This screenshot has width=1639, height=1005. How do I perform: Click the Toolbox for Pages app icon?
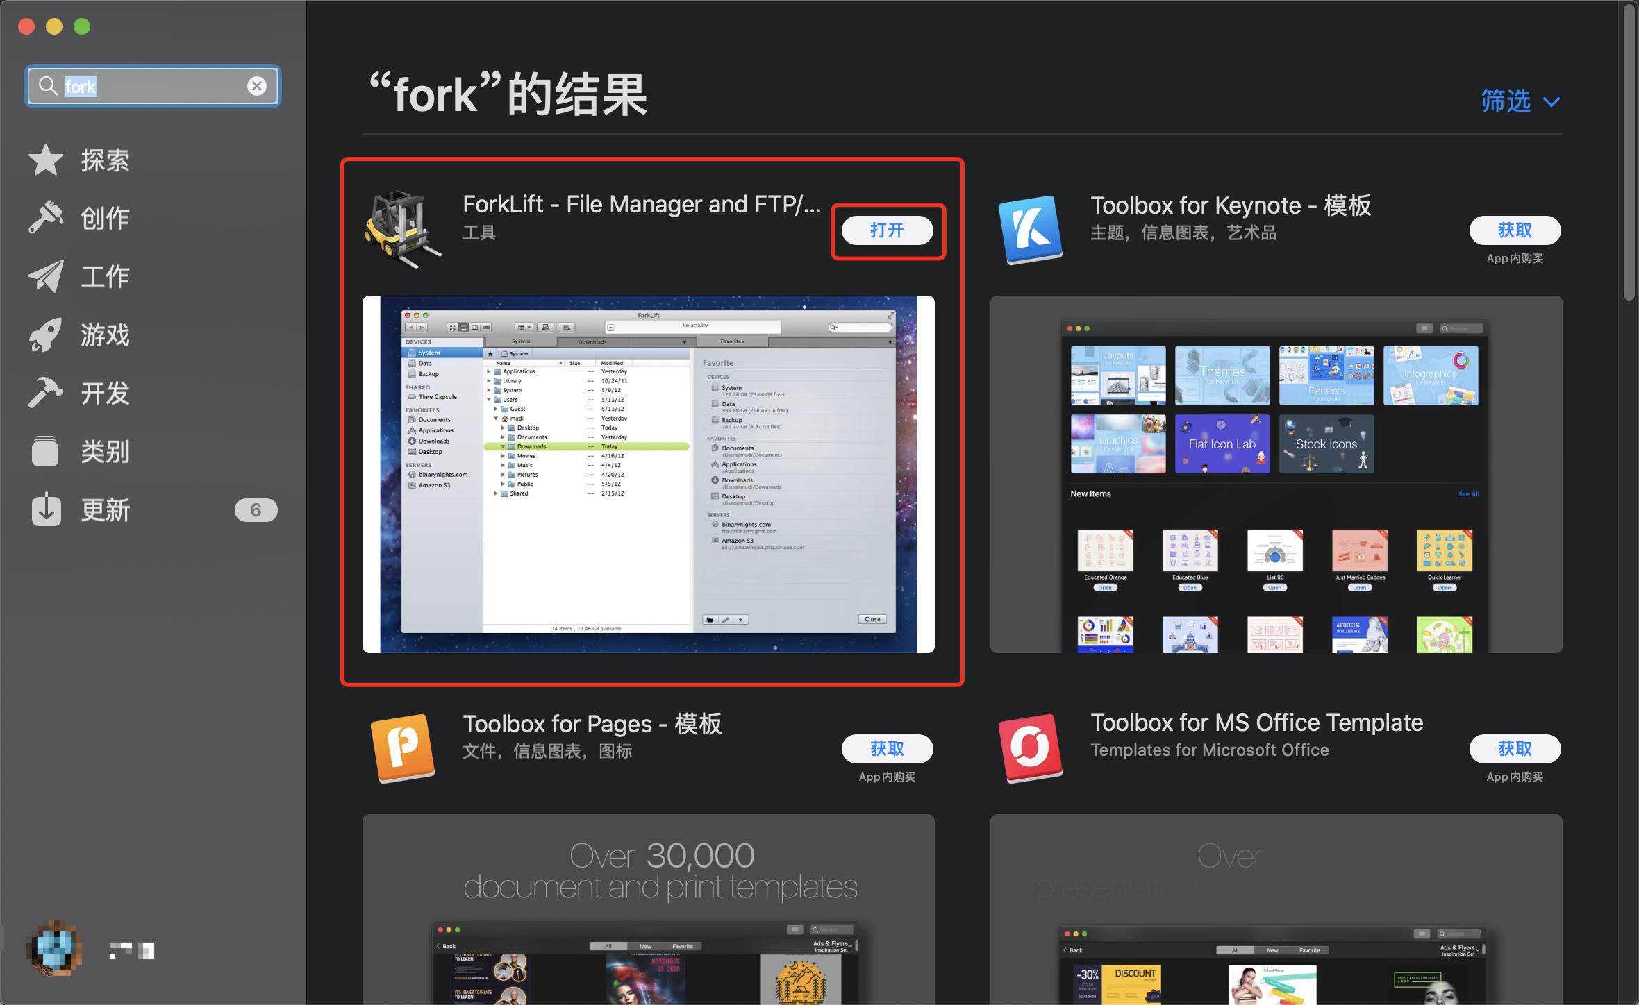(402, 748)
